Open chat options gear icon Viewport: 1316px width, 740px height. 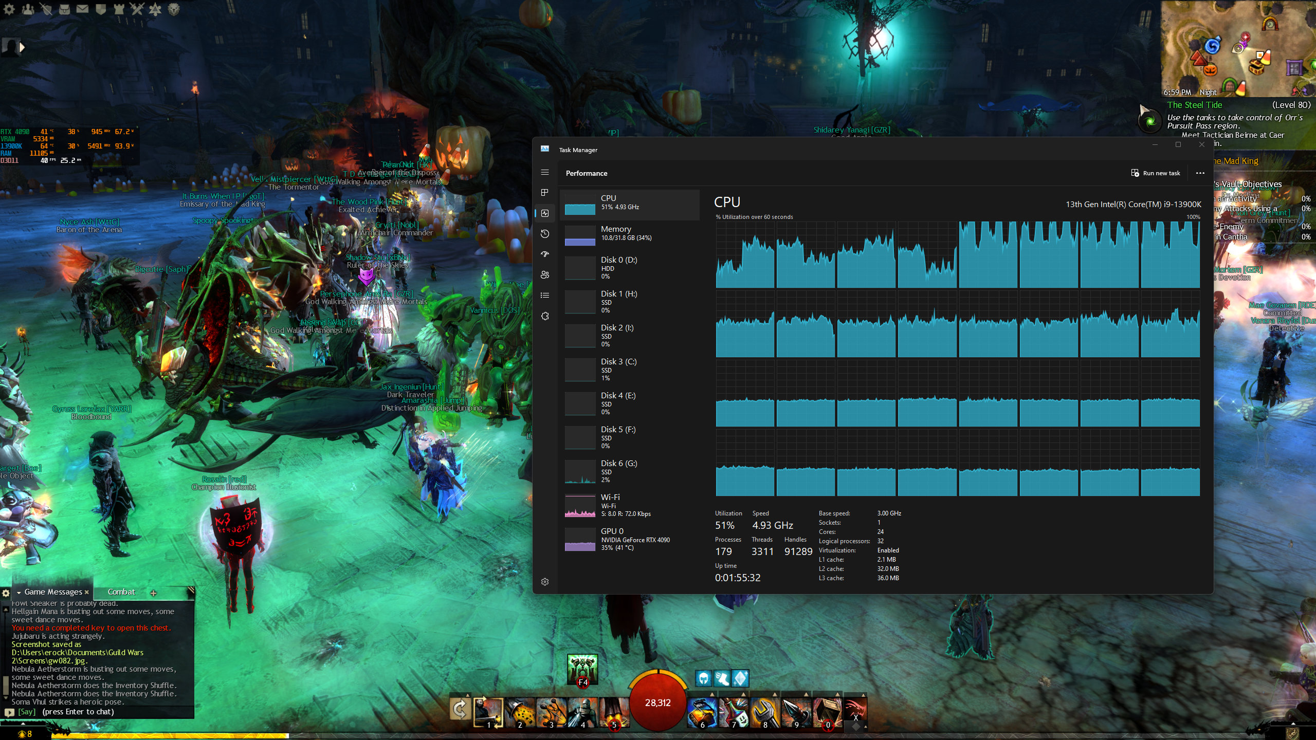6,593
